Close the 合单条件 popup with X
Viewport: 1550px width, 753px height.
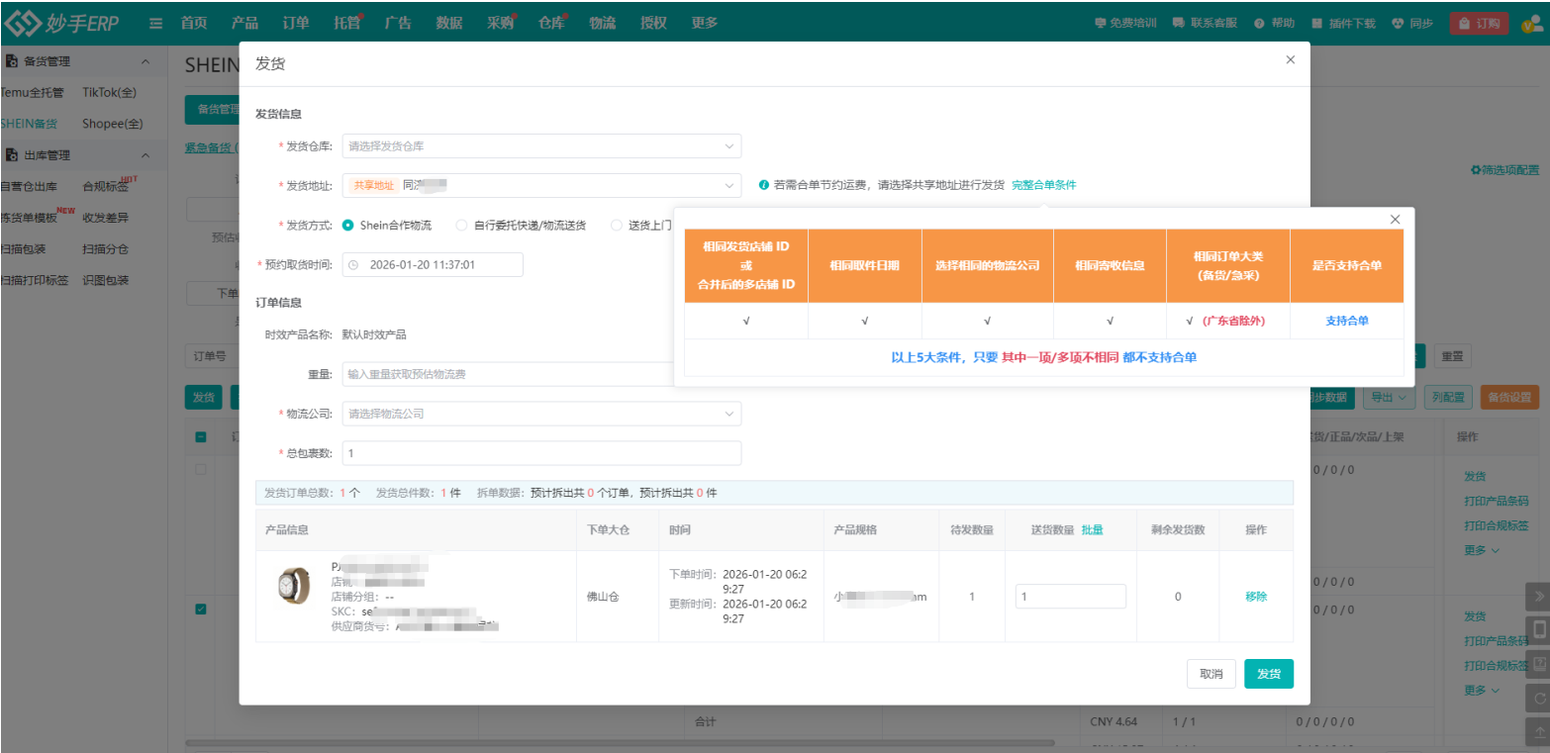point(1396,220)
